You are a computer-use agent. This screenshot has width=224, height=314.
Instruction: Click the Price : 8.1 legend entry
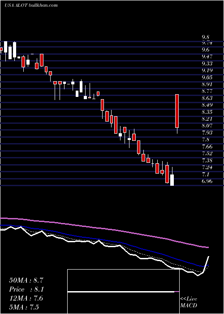pyautogui.click(x=26, y=289)
